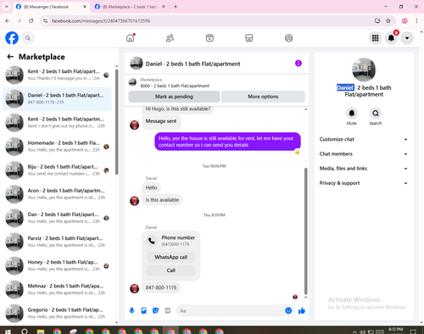Click the phone handset icon in phone card
Image resolution: width=424 pixels, height=334 pixels.
click(152, 241)
